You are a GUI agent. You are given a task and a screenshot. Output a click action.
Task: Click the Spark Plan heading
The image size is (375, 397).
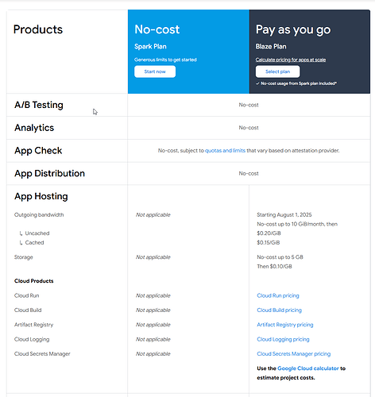[x=150, y=47]
